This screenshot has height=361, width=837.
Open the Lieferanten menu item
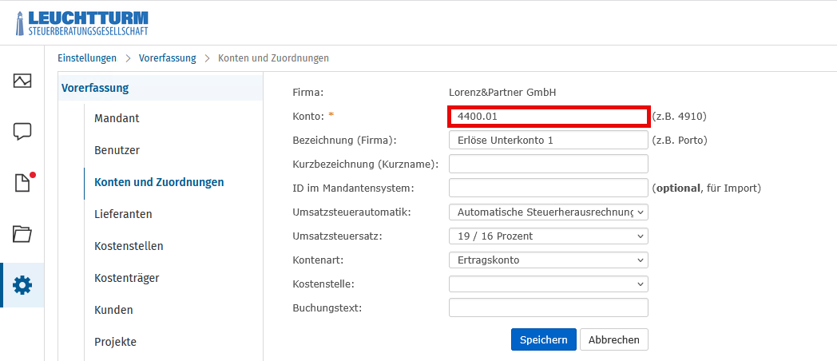(123, 214)
